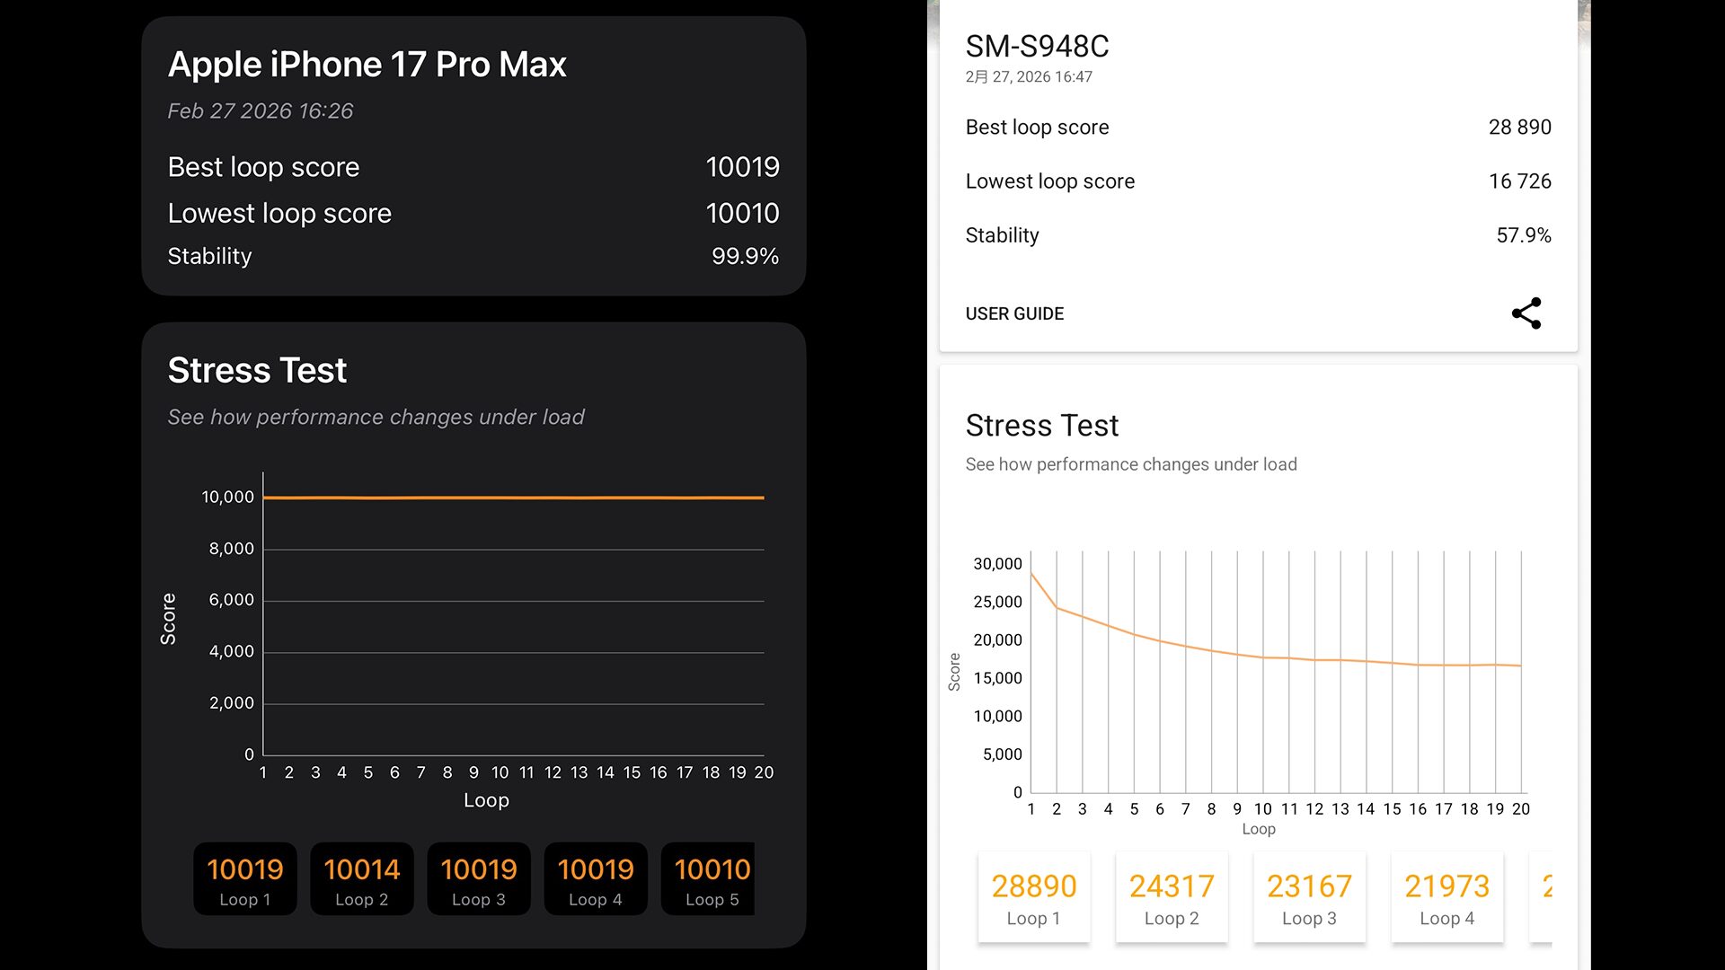The width and height of the screenshot is (1725, 970).
Task: Tap the share icon on SM-S948C card
Action: [1526, 313]
